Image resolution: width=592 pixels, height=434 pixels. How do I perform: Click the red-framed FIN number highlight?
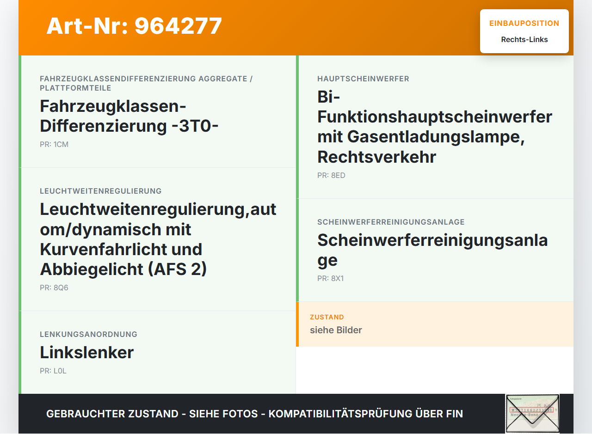(532, 410)
